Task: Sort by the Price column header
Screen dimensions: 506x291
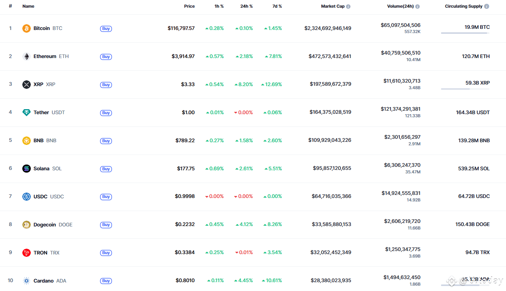Action: click(189, 6)
